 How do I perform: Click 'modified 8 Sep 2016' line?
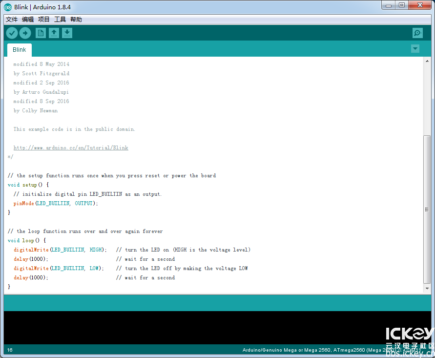[x=41, y=101]
